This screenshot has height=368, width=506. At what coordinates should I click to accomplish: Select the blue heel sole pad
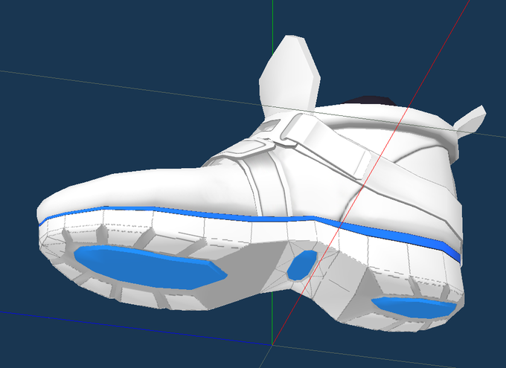click(x=414, y=307)
